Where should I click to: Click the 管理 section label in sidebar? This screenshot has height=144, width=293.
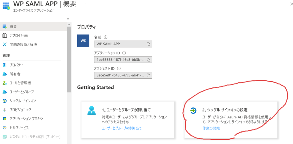coord(6,56)
